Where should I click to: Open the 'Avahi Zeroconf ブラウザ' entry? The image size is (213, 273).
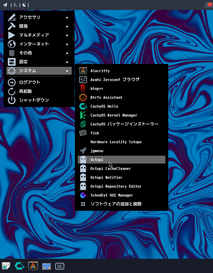point(115,80)
